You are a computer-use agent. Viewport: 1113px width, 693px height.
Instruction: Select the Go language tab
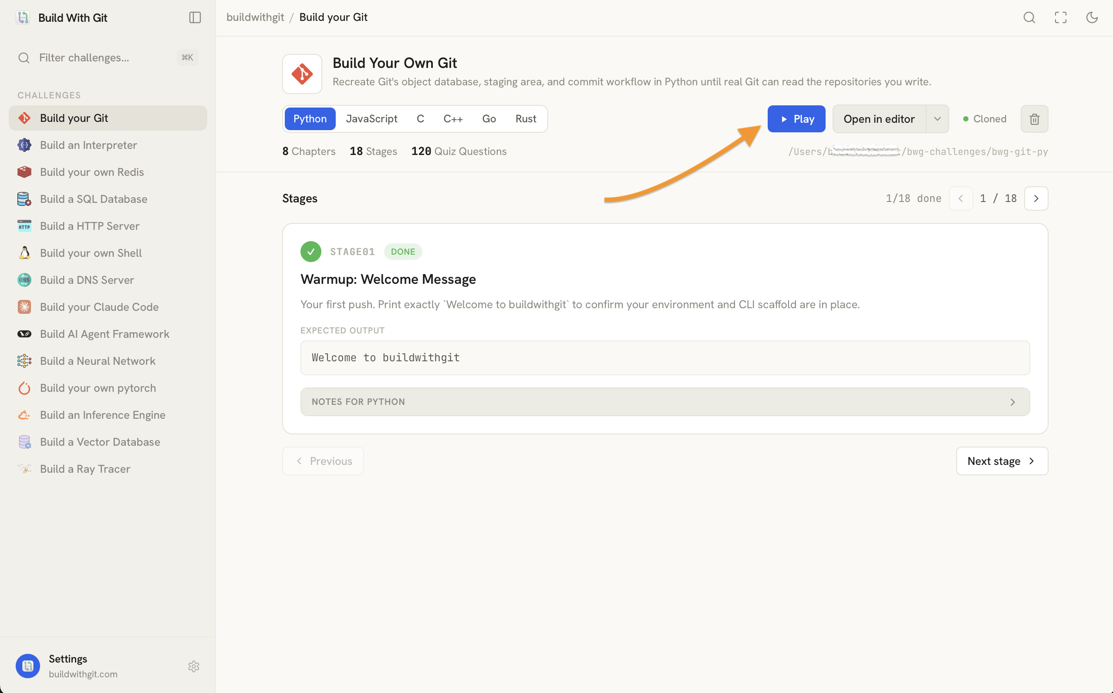(489, 119)
